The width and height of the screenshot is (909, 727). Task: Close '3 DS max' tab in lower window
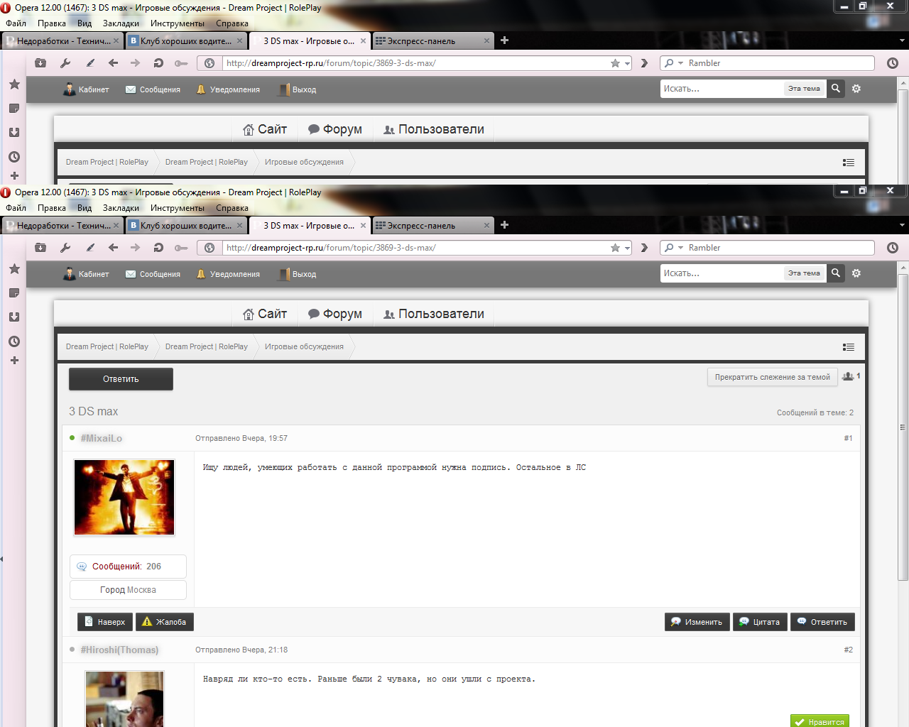point(363,226)
